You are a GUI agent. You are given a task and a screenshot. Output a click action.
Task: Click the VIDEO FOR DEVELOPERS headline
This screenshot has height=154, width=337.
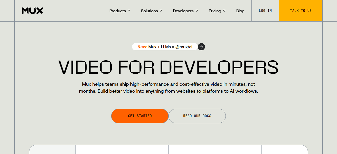(x=168, y=67)
